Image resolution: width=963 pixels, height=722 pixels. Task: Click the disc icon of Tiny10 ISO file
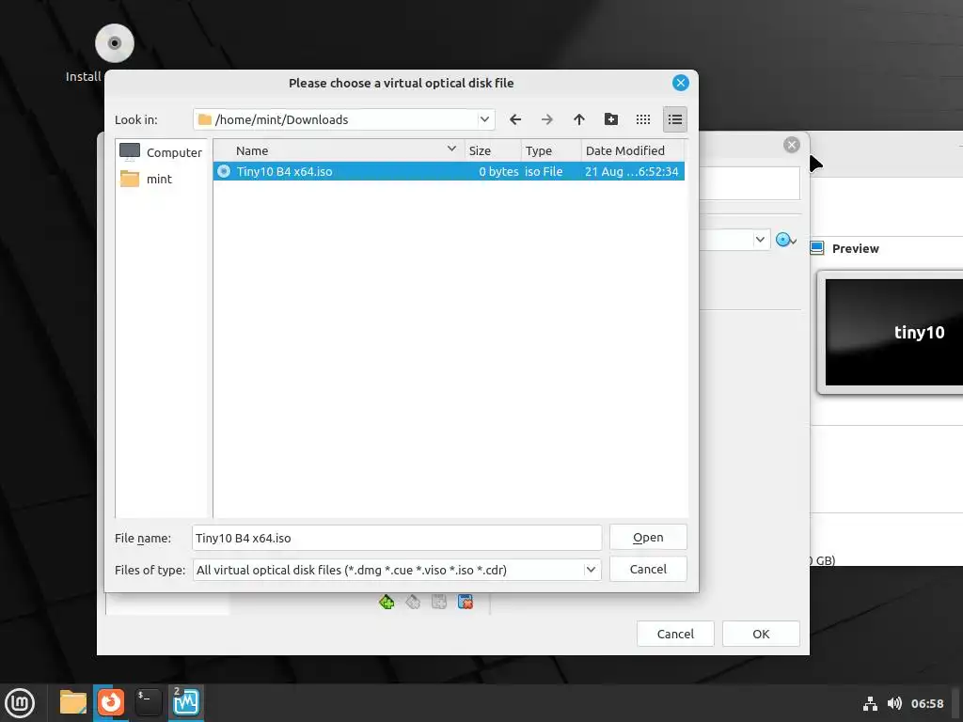coord(224,171)
